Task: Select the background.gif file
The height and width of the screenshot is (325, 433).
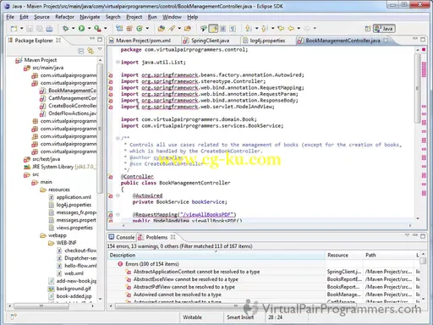Action: 74,289
